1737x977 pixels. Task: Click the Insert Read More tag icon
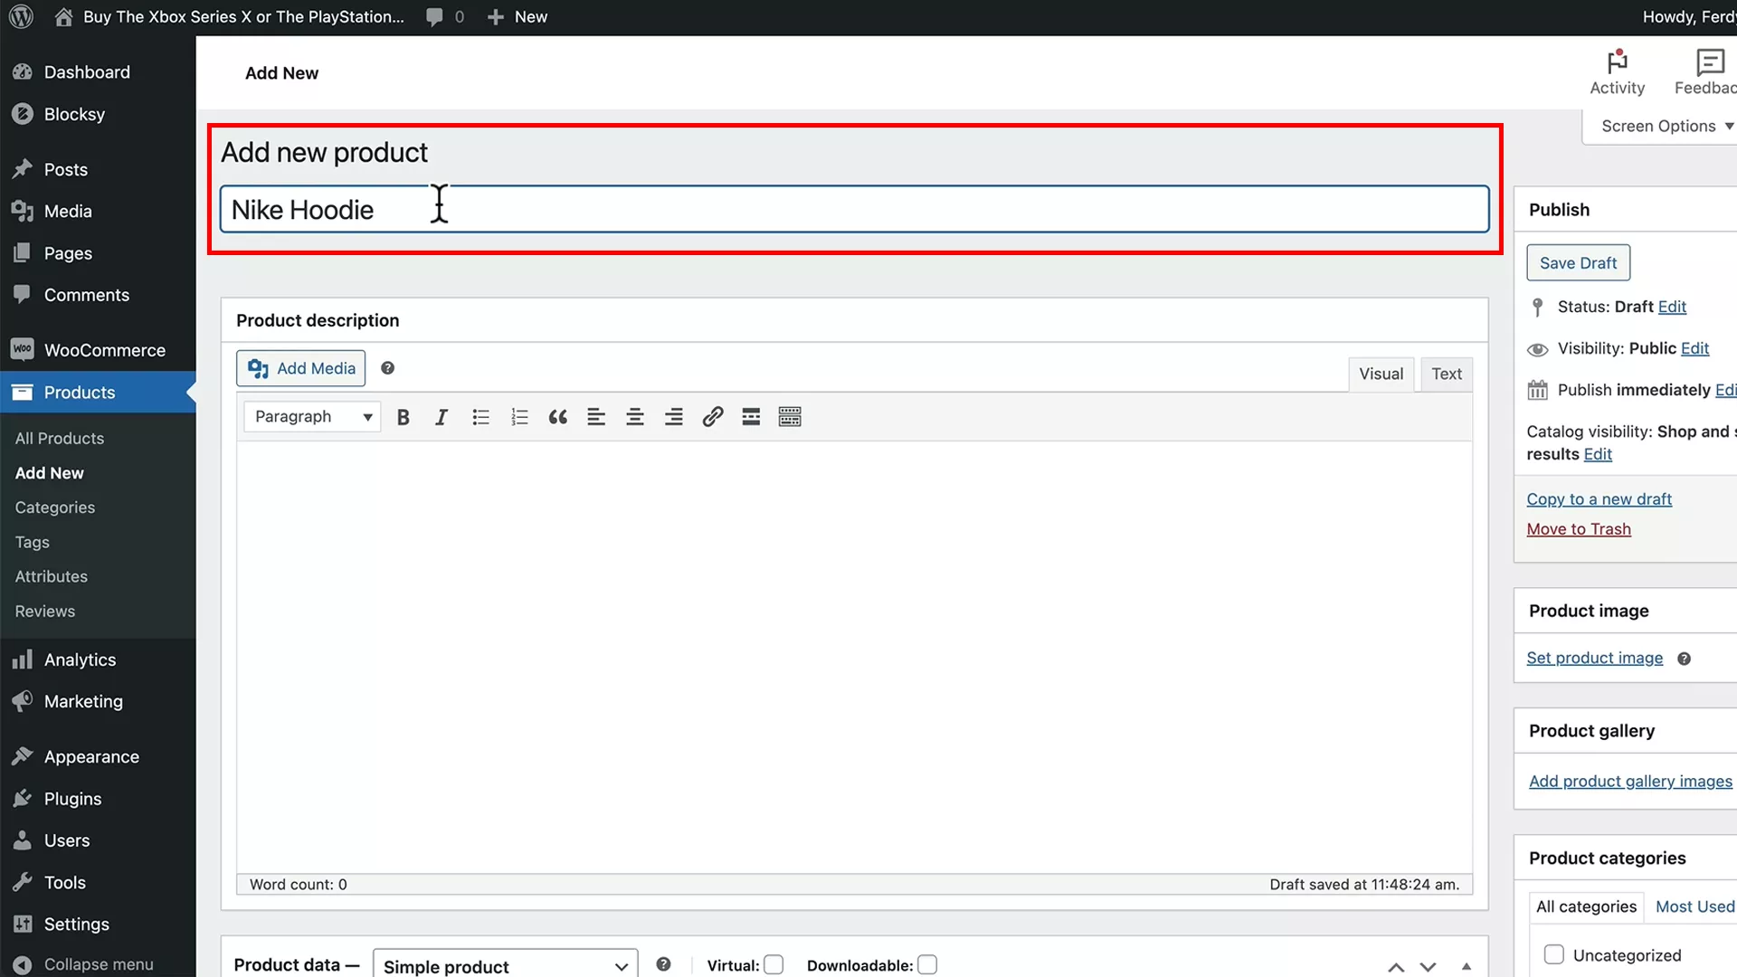pos(751,416)
